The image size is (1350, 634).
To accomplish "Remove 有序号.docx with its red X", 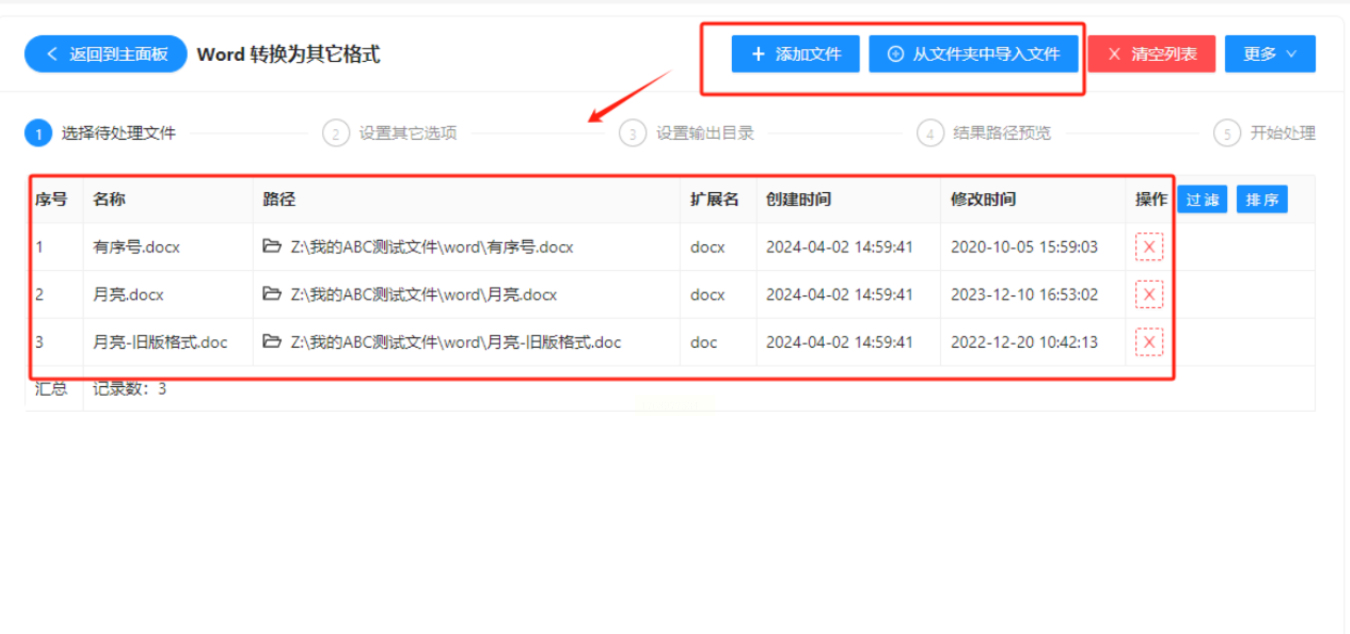I will (x=1149, y=247).
